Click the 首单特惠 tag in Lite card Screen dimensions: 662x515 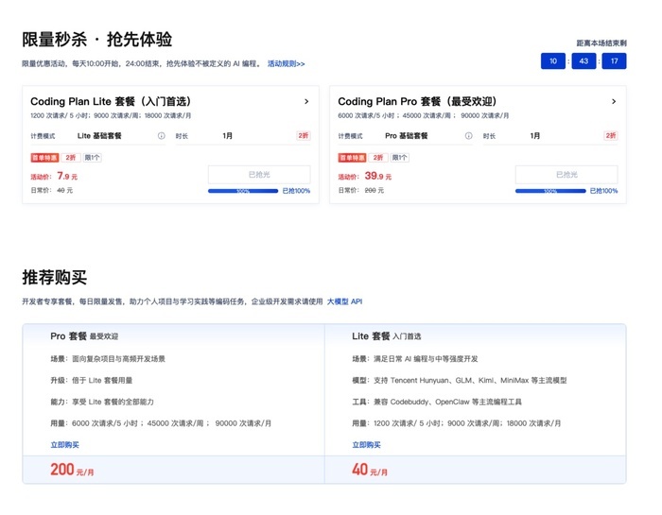(45, 158)
